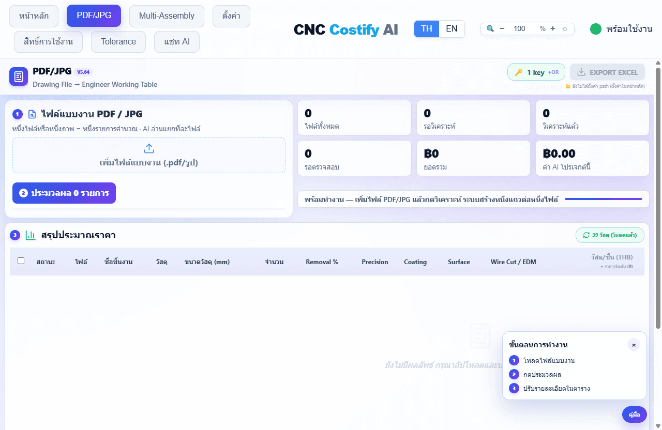Screen dimensions: 662x430
Task: Click the รอวิเคราะห์ stat card
Action: [x=473, y=118]
